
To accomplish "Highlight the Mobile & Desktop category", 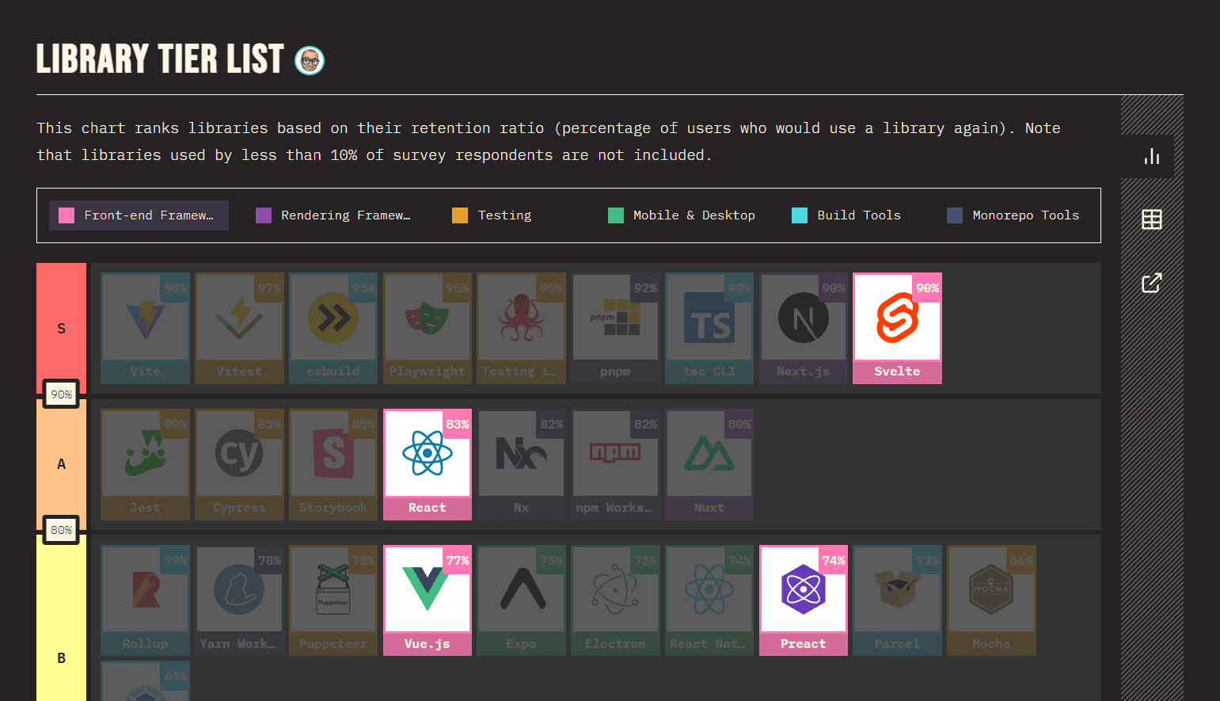I will click(x=682, y=215).
